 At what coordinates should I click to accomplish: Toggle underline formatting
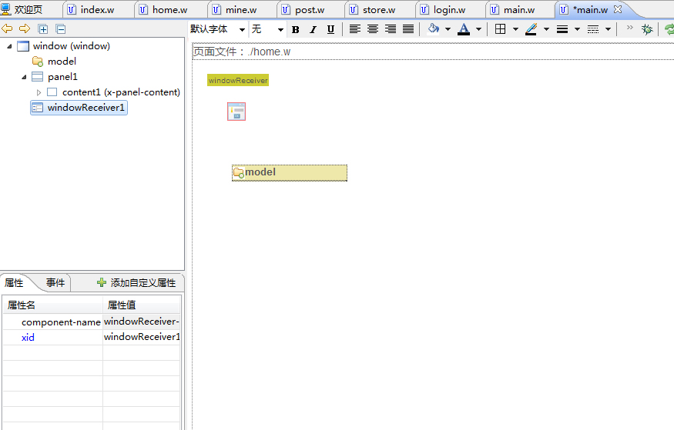(330, 29)
